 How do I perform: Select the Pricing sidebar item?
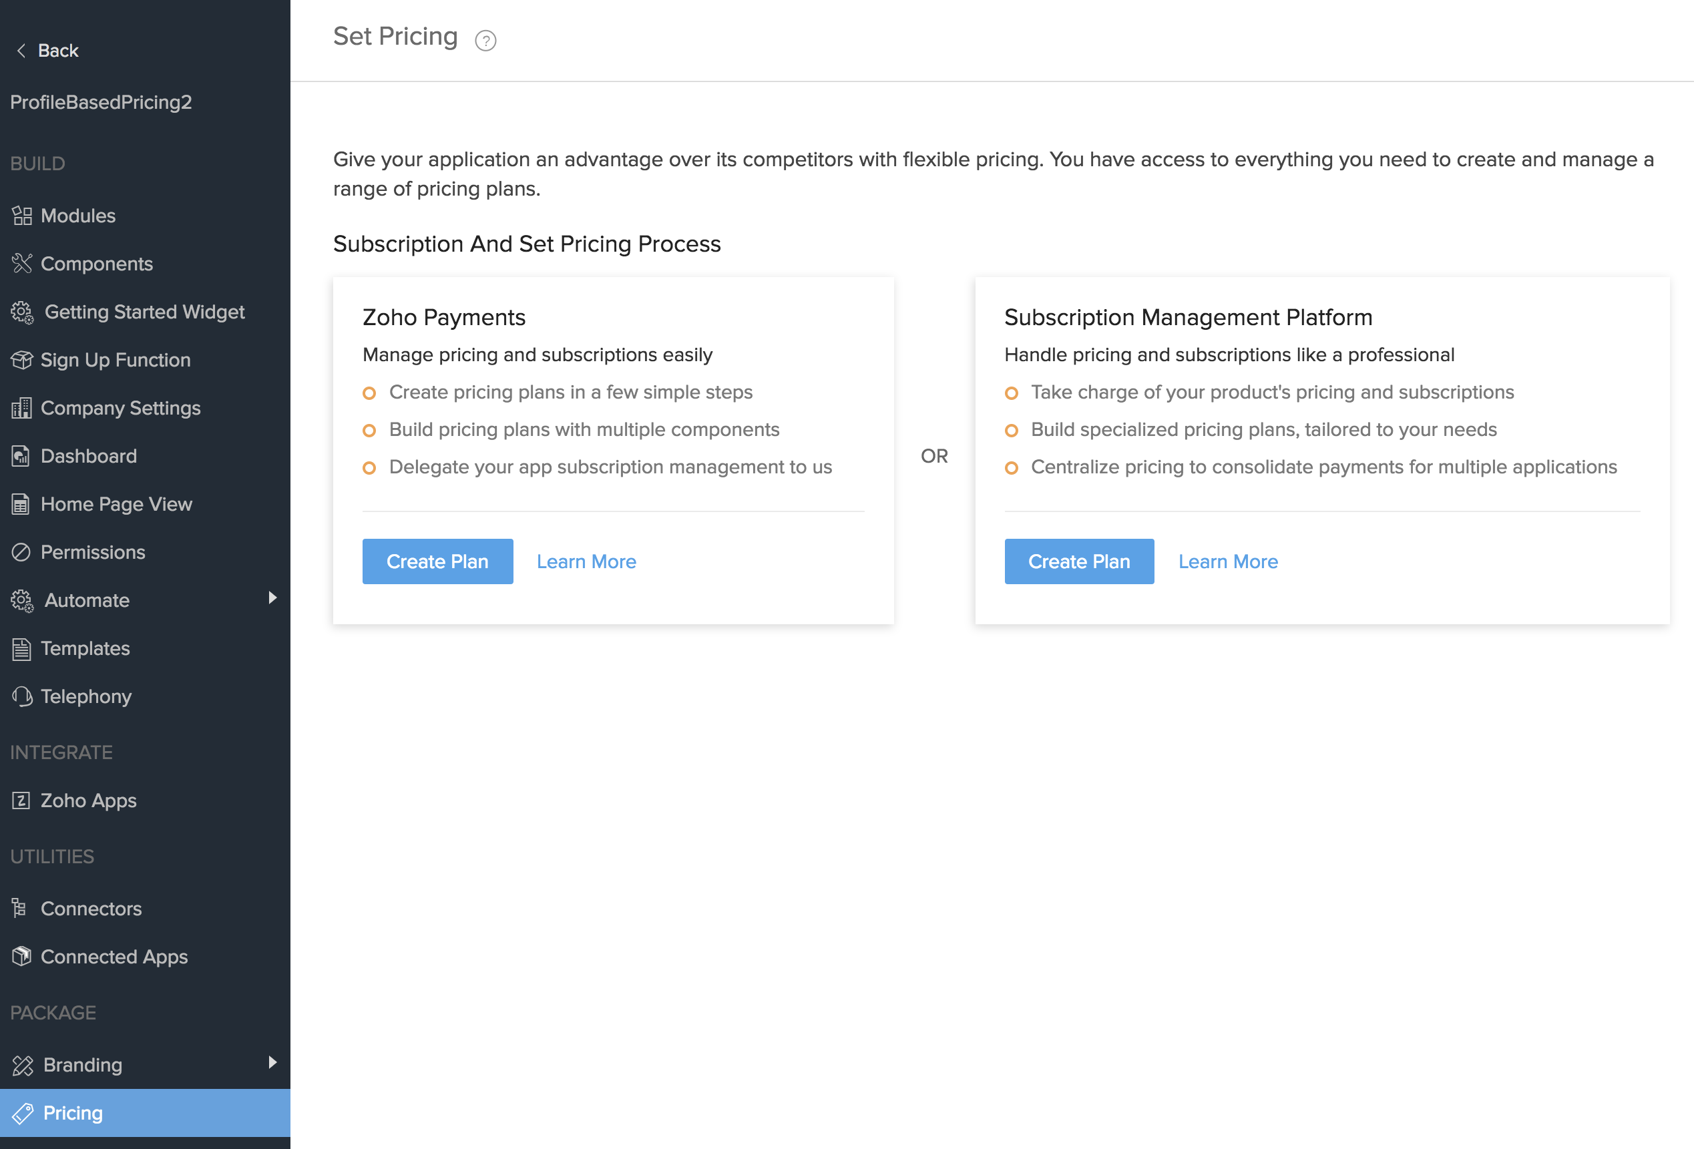145,1112
